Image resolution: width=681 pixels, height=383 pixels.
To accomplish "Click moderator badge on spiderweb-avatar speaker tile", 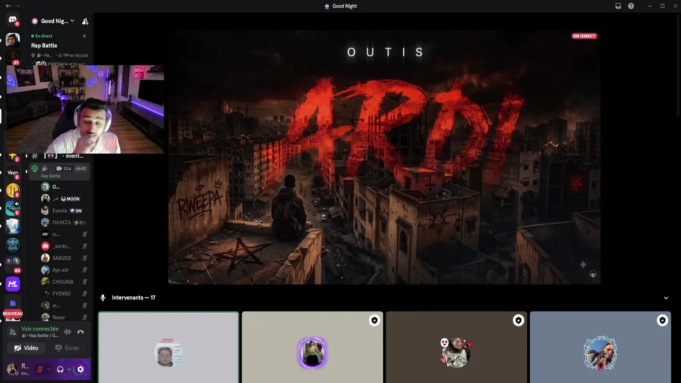I will 662,320.
